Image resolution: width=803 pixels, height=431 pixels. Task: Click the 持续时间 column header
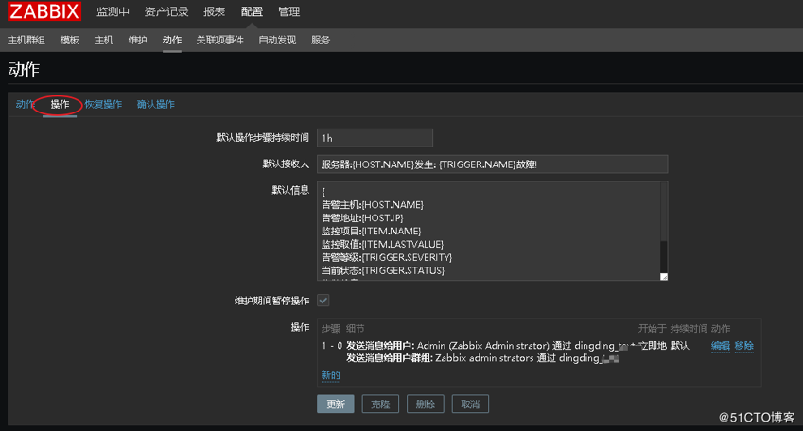(x=689, y=329)
